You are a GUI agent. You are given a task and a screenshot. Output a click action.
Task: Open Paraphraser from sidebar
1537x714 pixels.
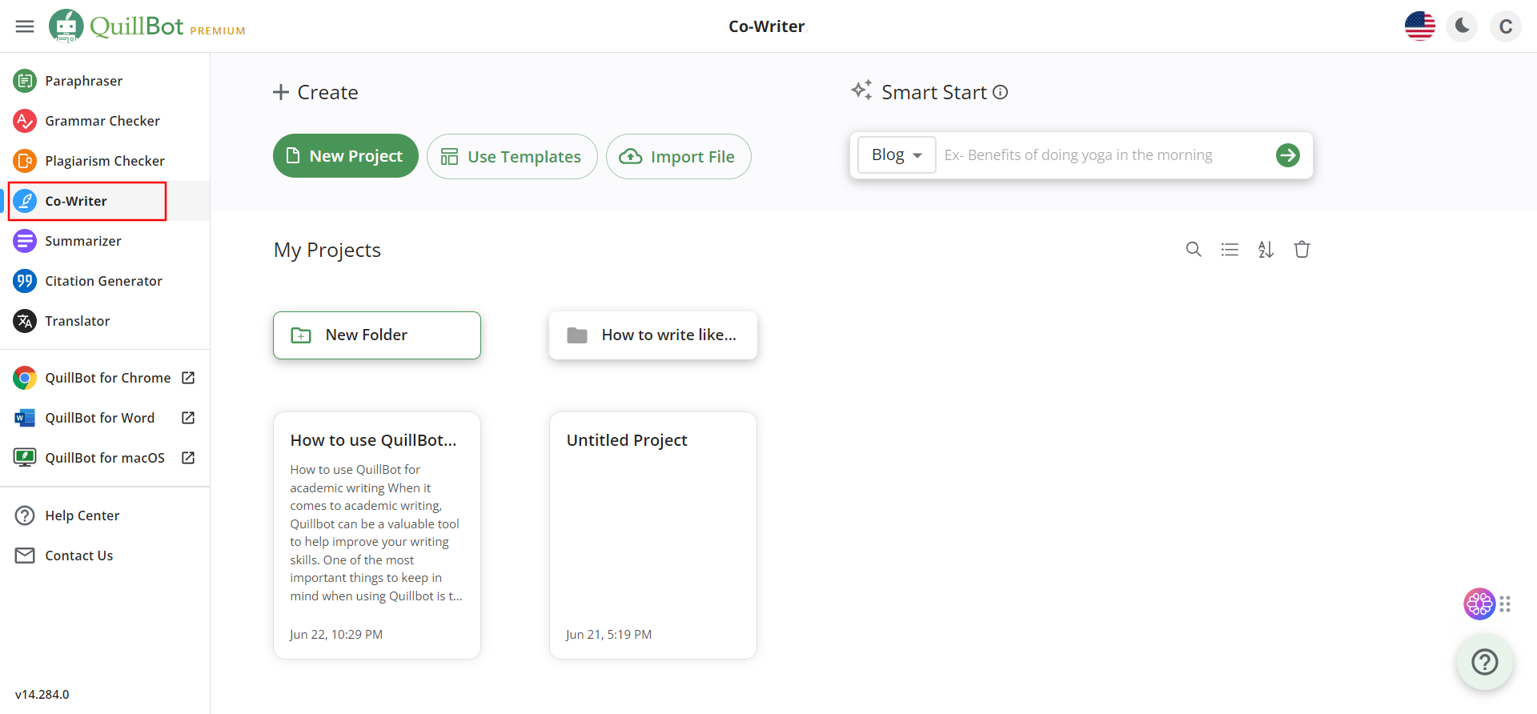pyautogui.click(x=105, y=81)
